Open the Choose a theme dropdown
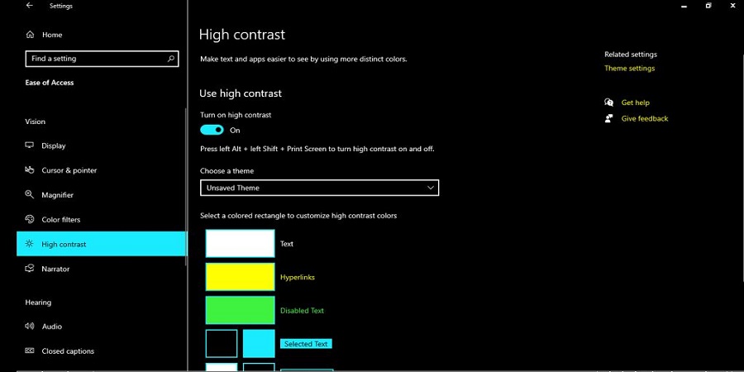Image resolution: width=744 pixels, height=372 pixels. [x=319, y=188]
